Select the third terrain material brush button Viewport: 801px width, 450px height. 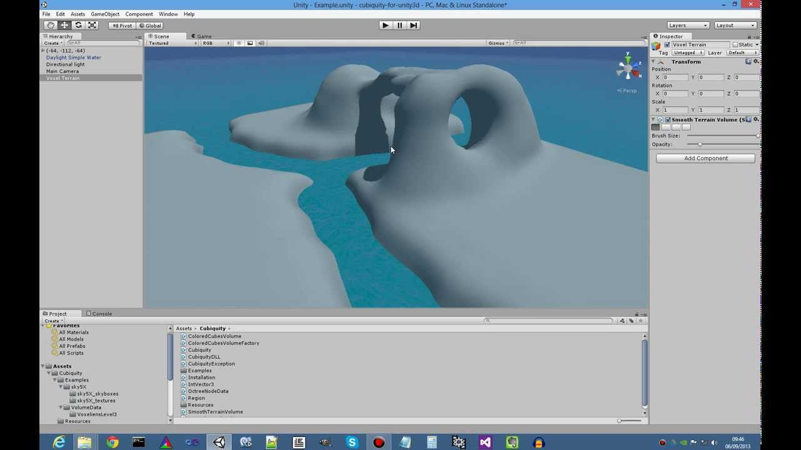click(676, 127)
